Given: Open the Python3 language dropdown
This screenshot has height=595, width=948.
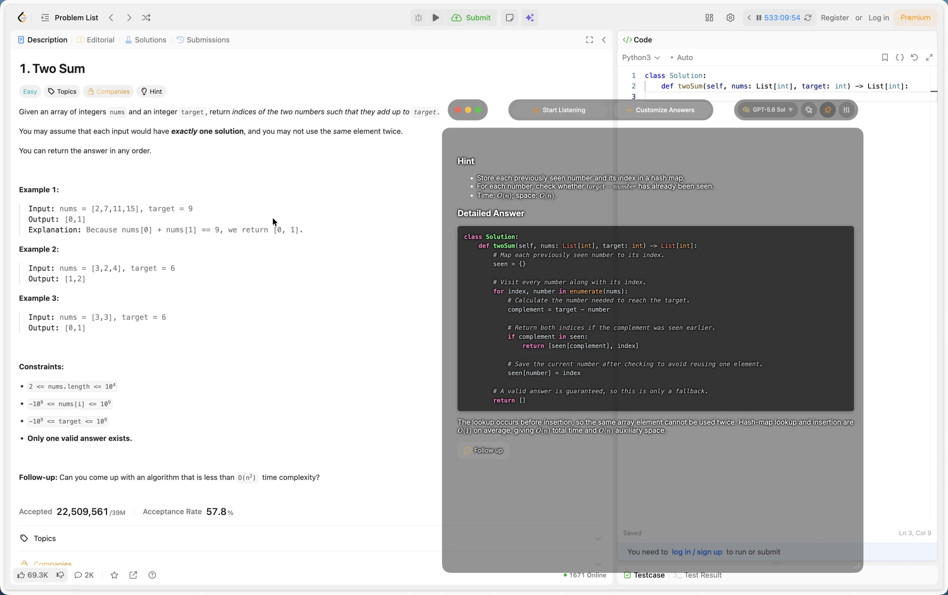Looking at the screenshot, I should coord(641,57).
